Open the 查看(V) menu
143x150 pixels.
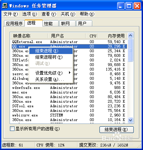49,14
